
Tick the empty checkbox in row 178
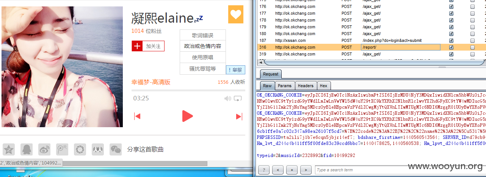pos(472,20)
